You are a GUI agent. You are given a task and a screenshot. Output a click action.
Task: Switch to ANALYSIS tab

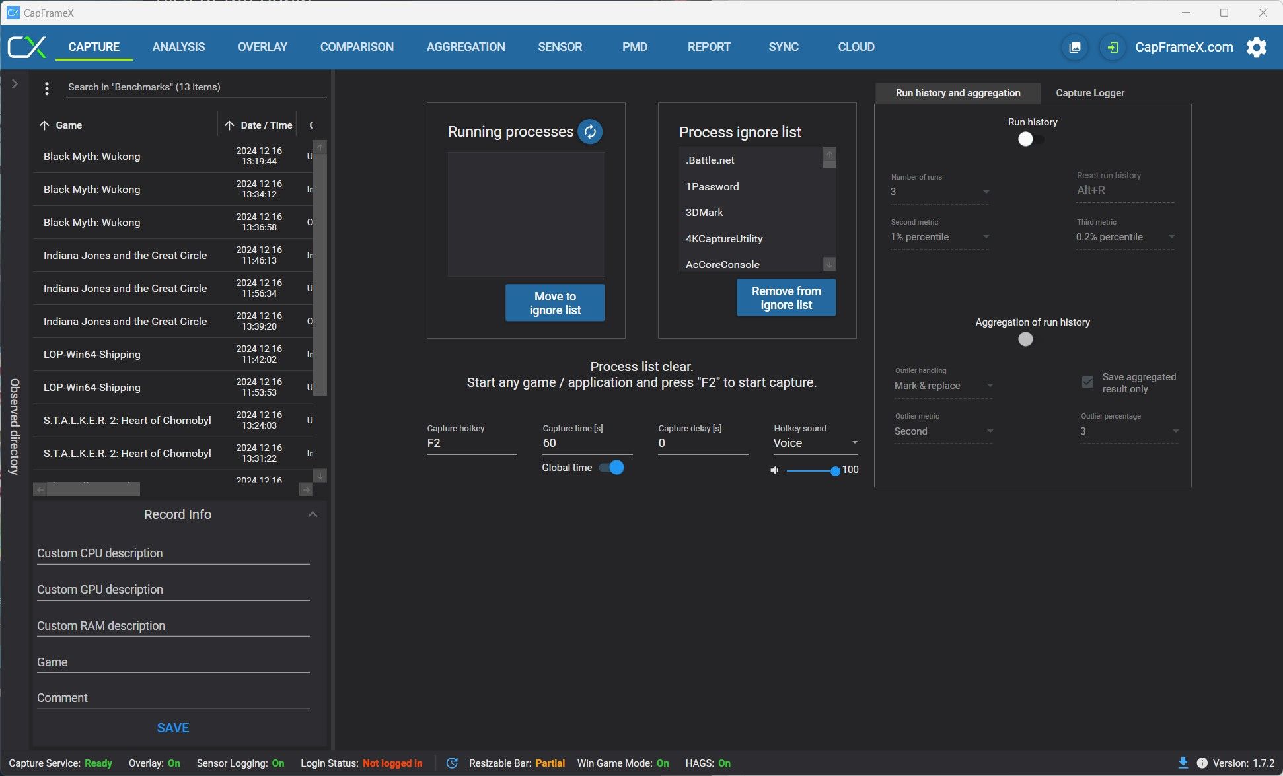point(178,47)
